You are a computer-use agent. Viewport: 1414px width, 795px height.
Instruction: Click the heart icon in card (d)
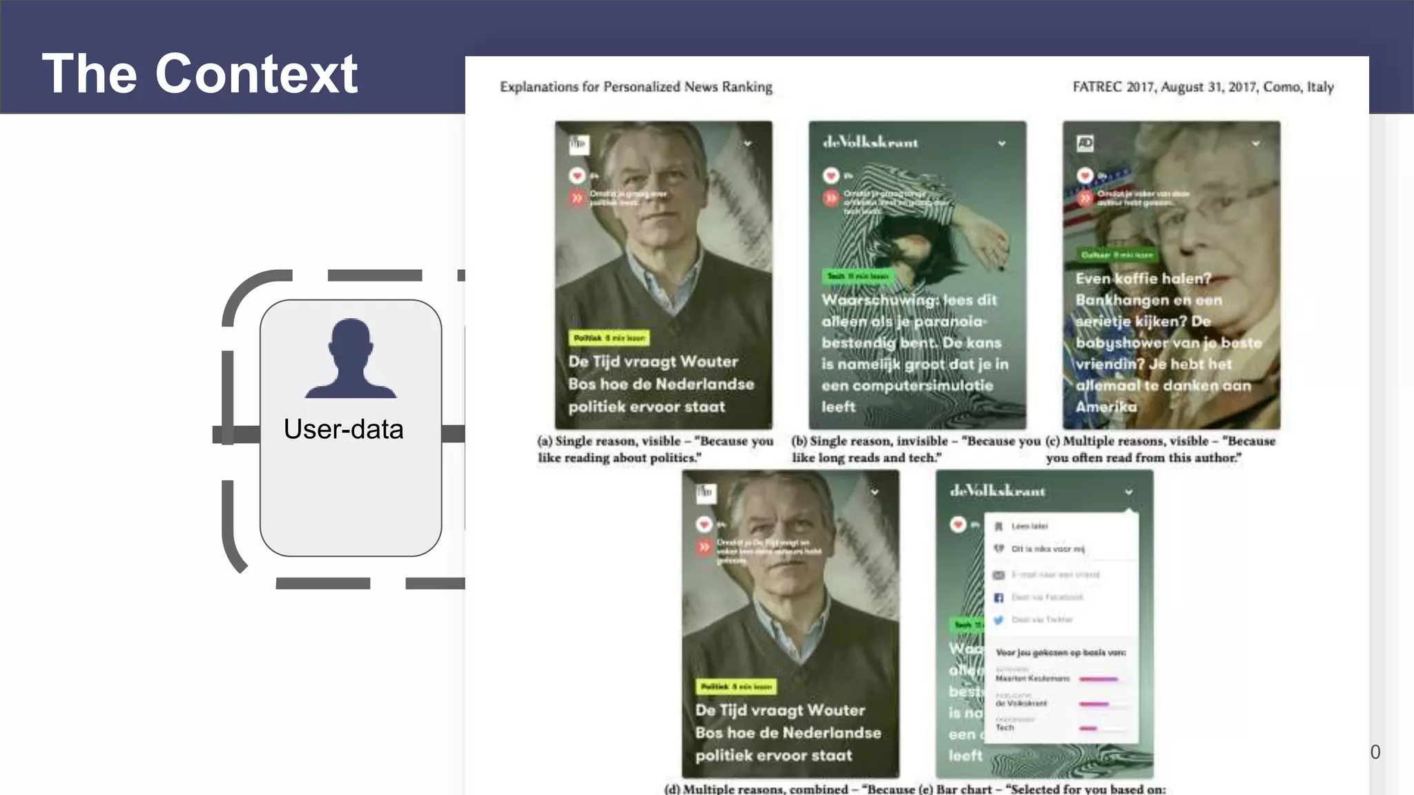[704, 524]
